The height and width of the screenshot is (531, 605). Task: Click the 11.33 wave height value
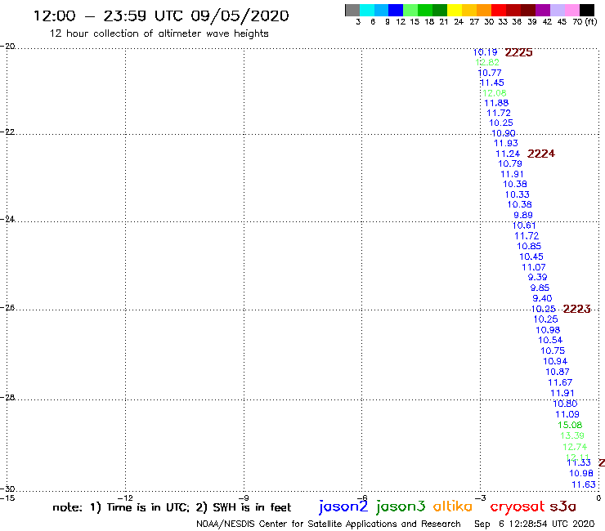pos(579,462)
